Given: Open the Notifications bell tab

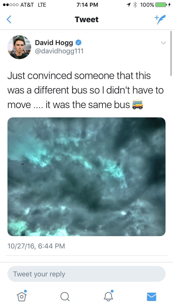Looking at the screenshot, I should coord(108,296).
